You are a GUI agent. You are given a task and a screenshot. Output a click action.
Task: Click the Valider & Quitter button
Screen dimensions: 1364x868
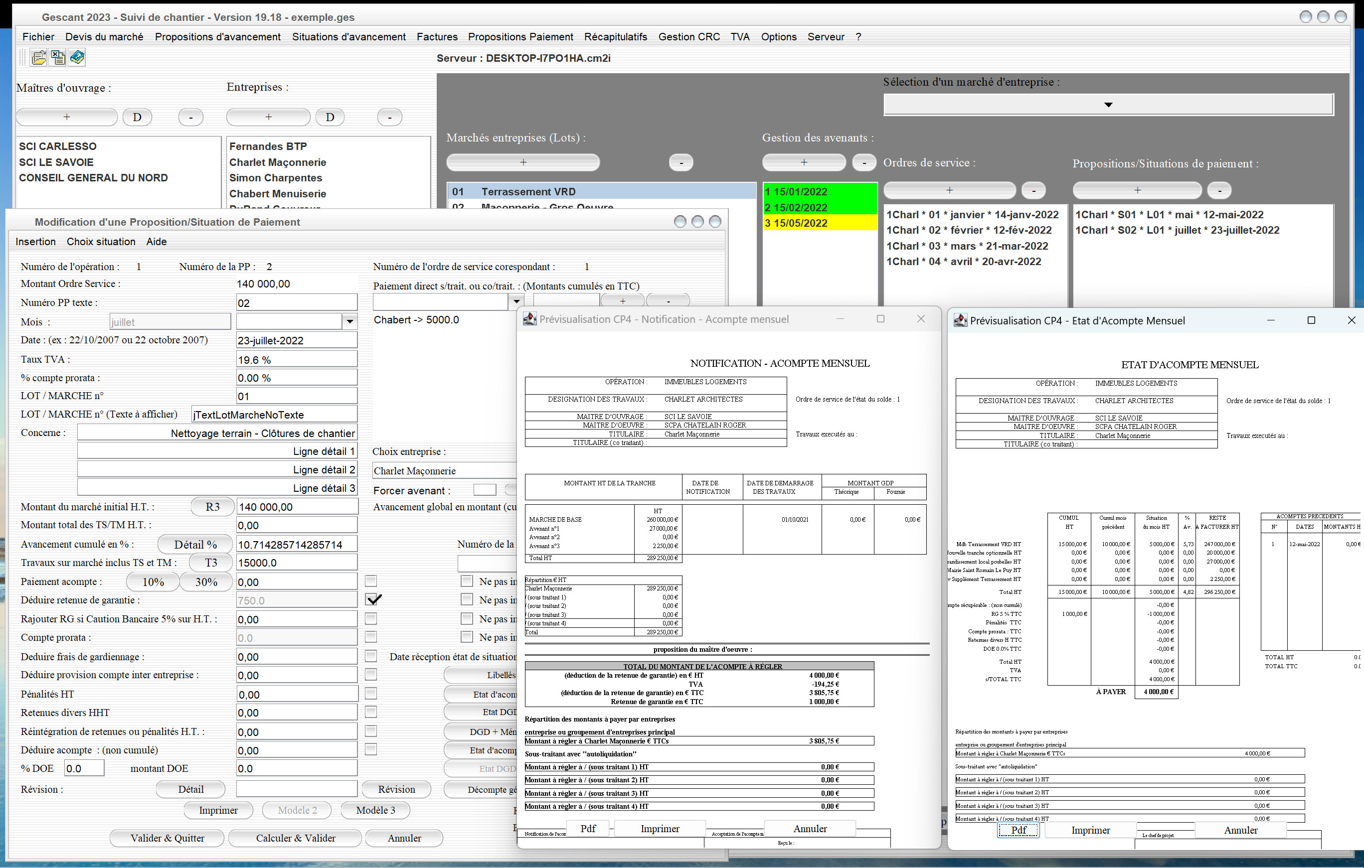[167, 838]
